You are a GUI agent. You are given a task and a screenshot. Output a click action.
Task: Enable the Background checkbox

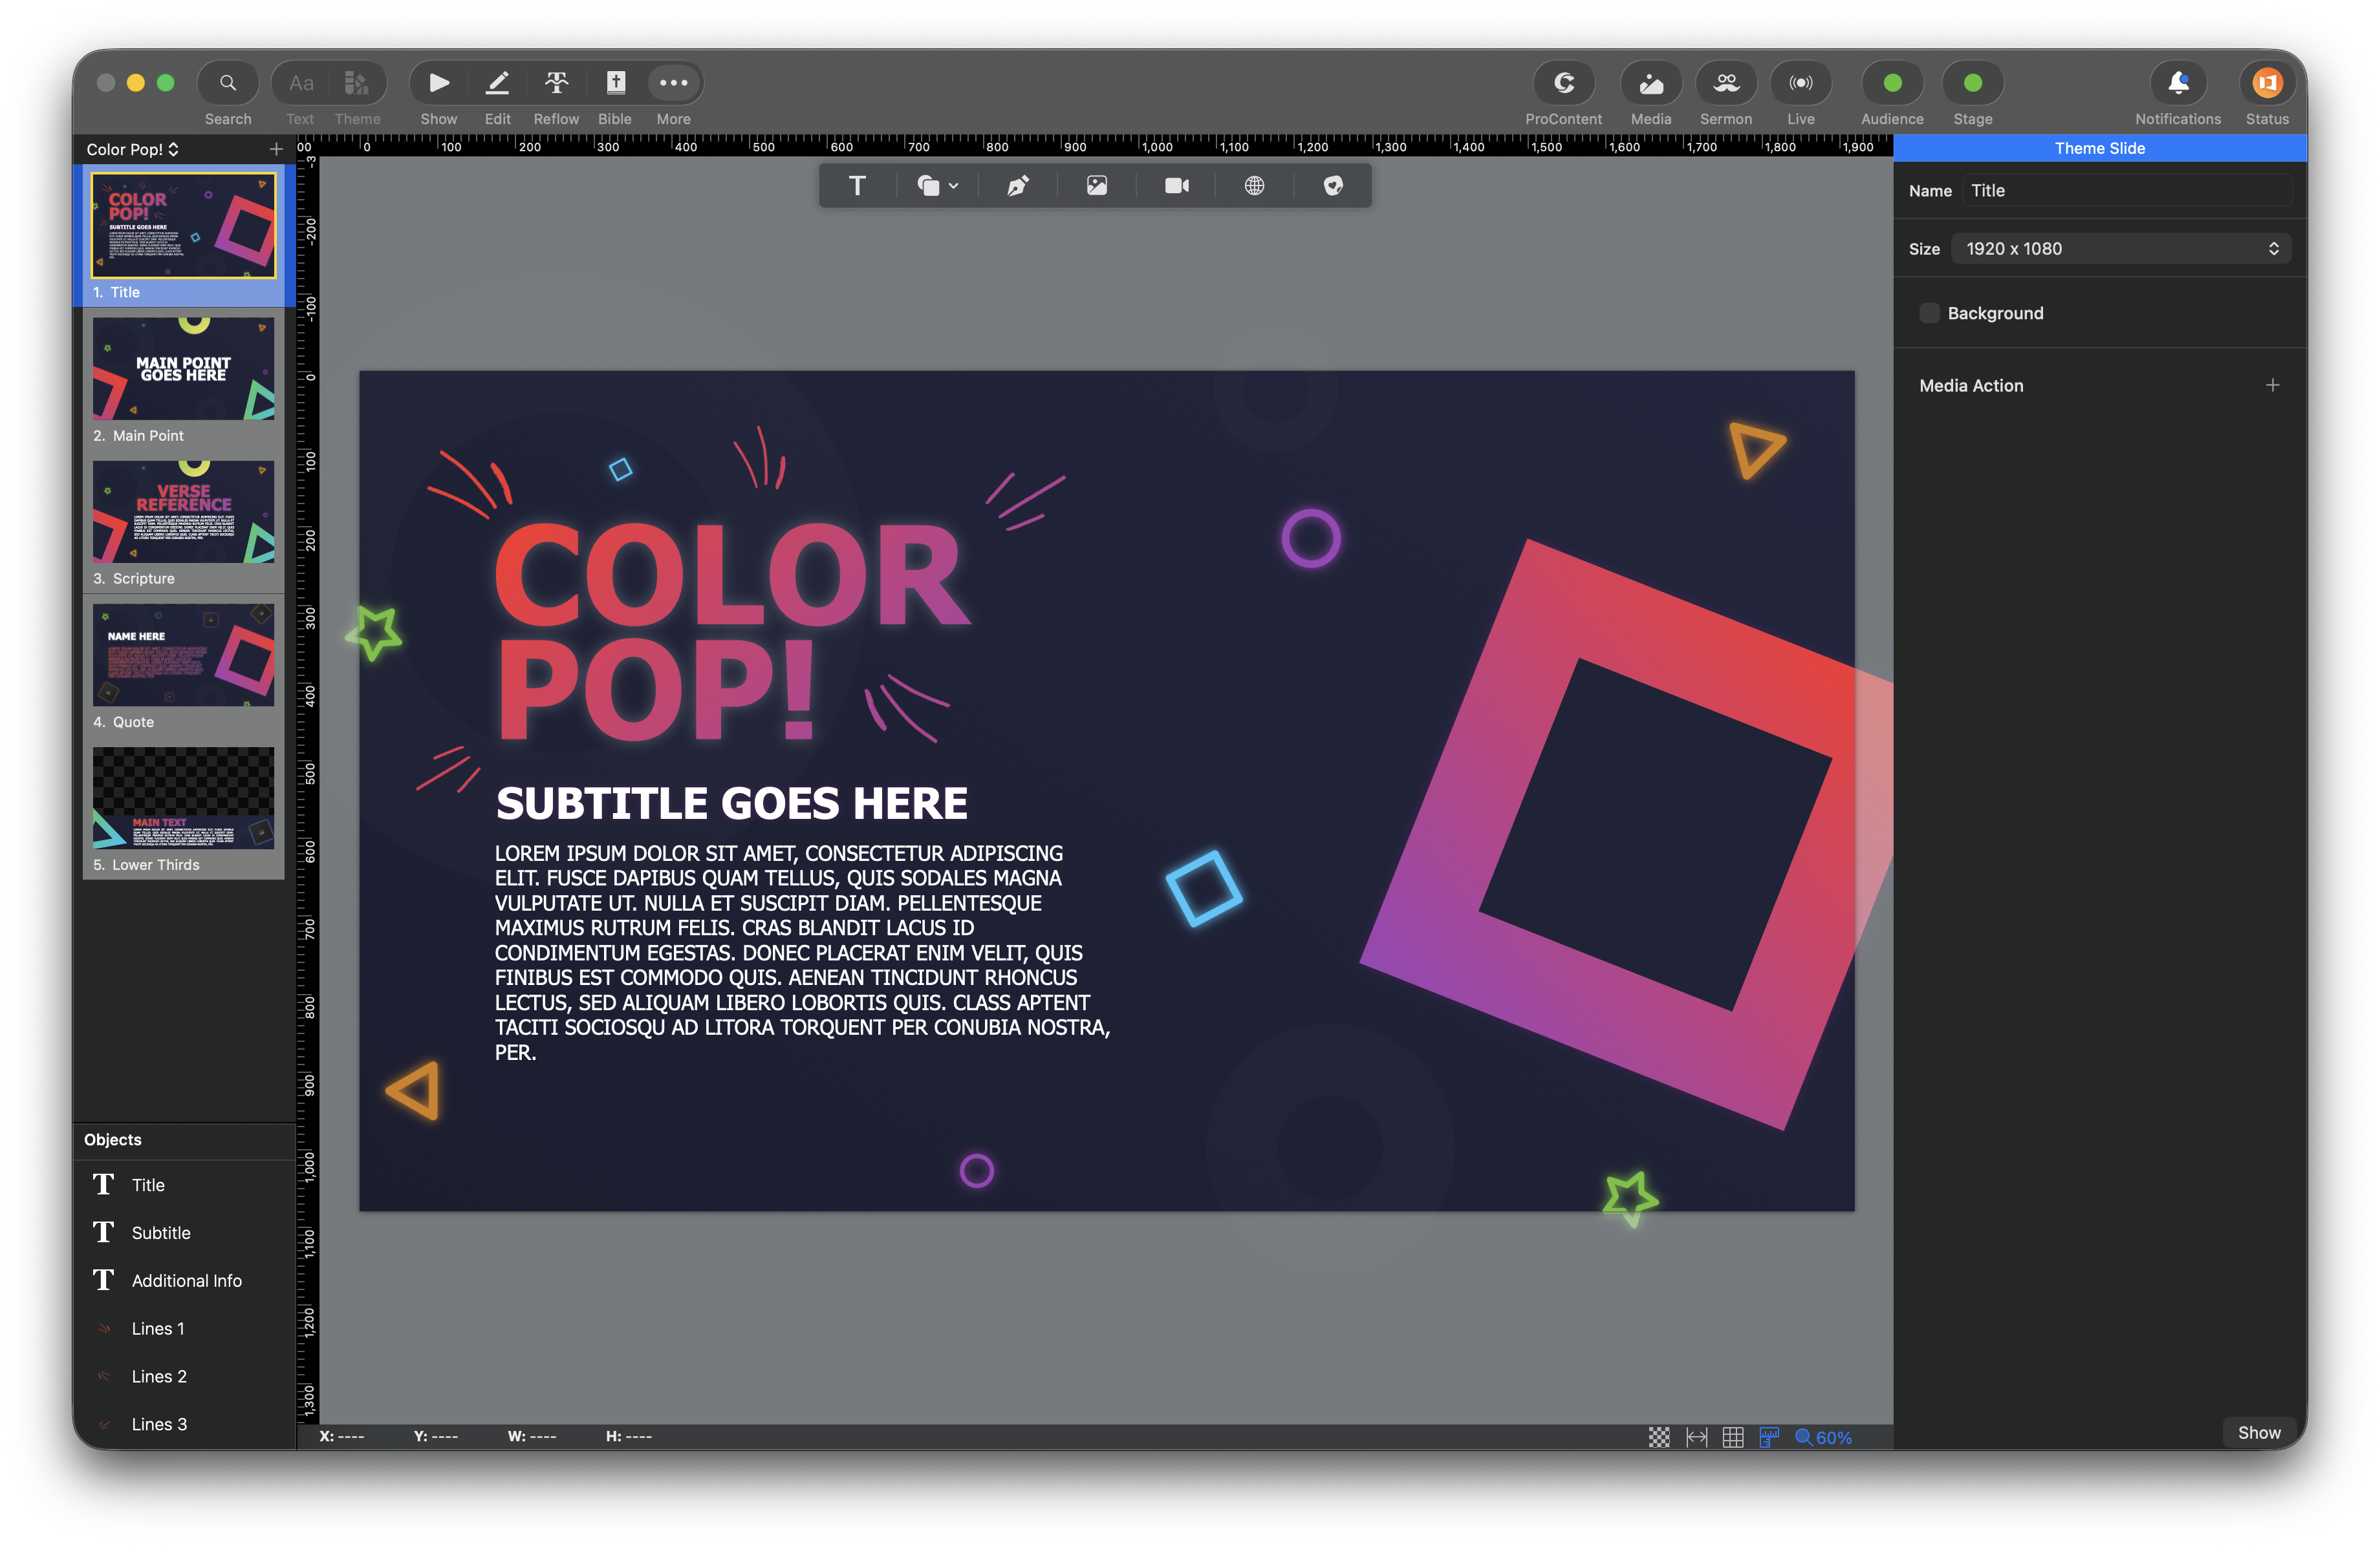tap(1929, 314)
